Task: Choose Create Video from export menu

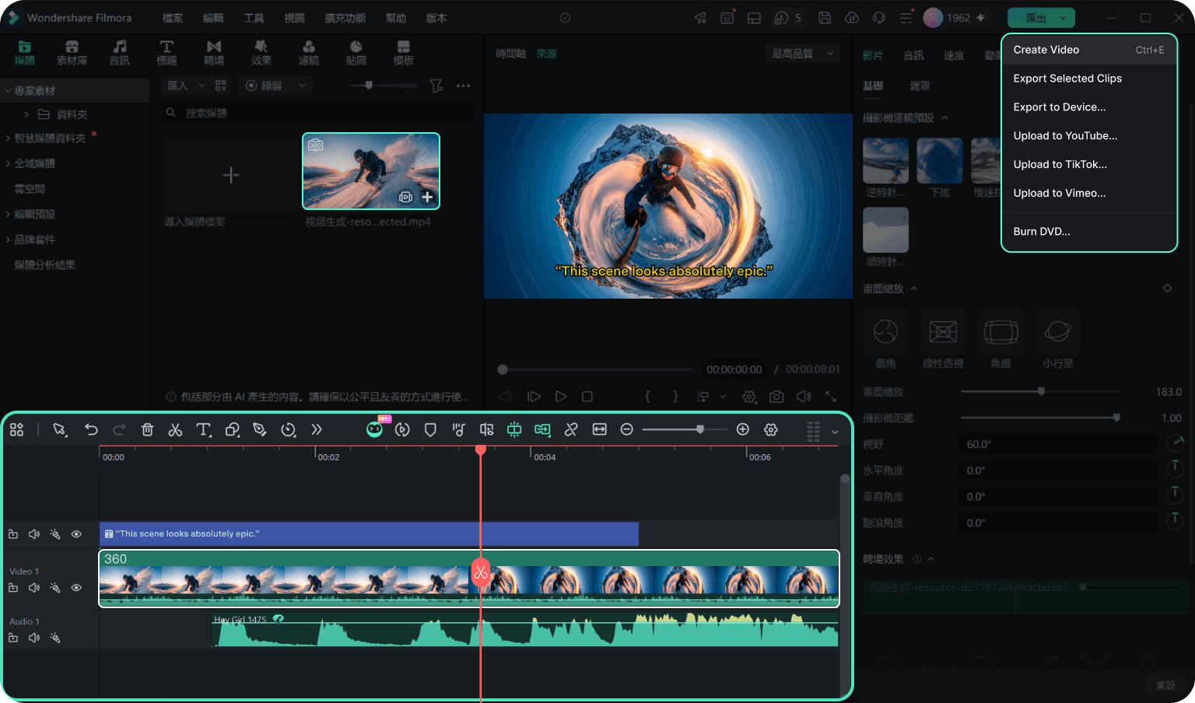Action: pos(1089,50)
